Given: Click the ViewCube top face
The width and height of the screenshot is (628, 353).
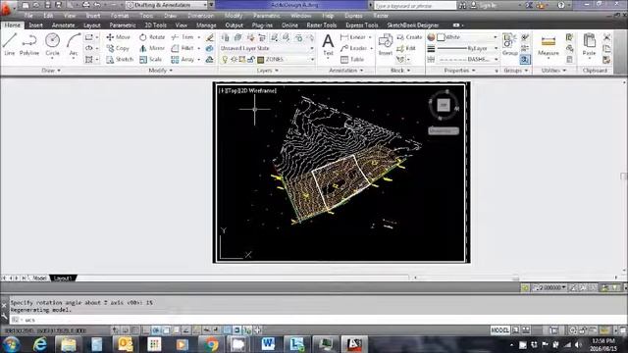Looking at the screenshot, I should [x=444, y=105].
